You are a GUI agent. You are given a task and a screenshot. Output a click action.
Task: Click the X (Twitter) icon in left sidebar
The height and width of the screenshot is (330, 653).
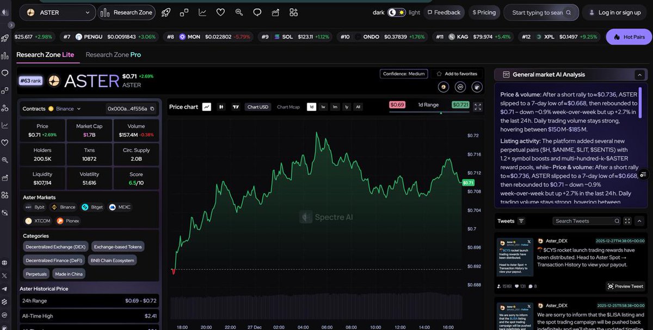(5, 276)
